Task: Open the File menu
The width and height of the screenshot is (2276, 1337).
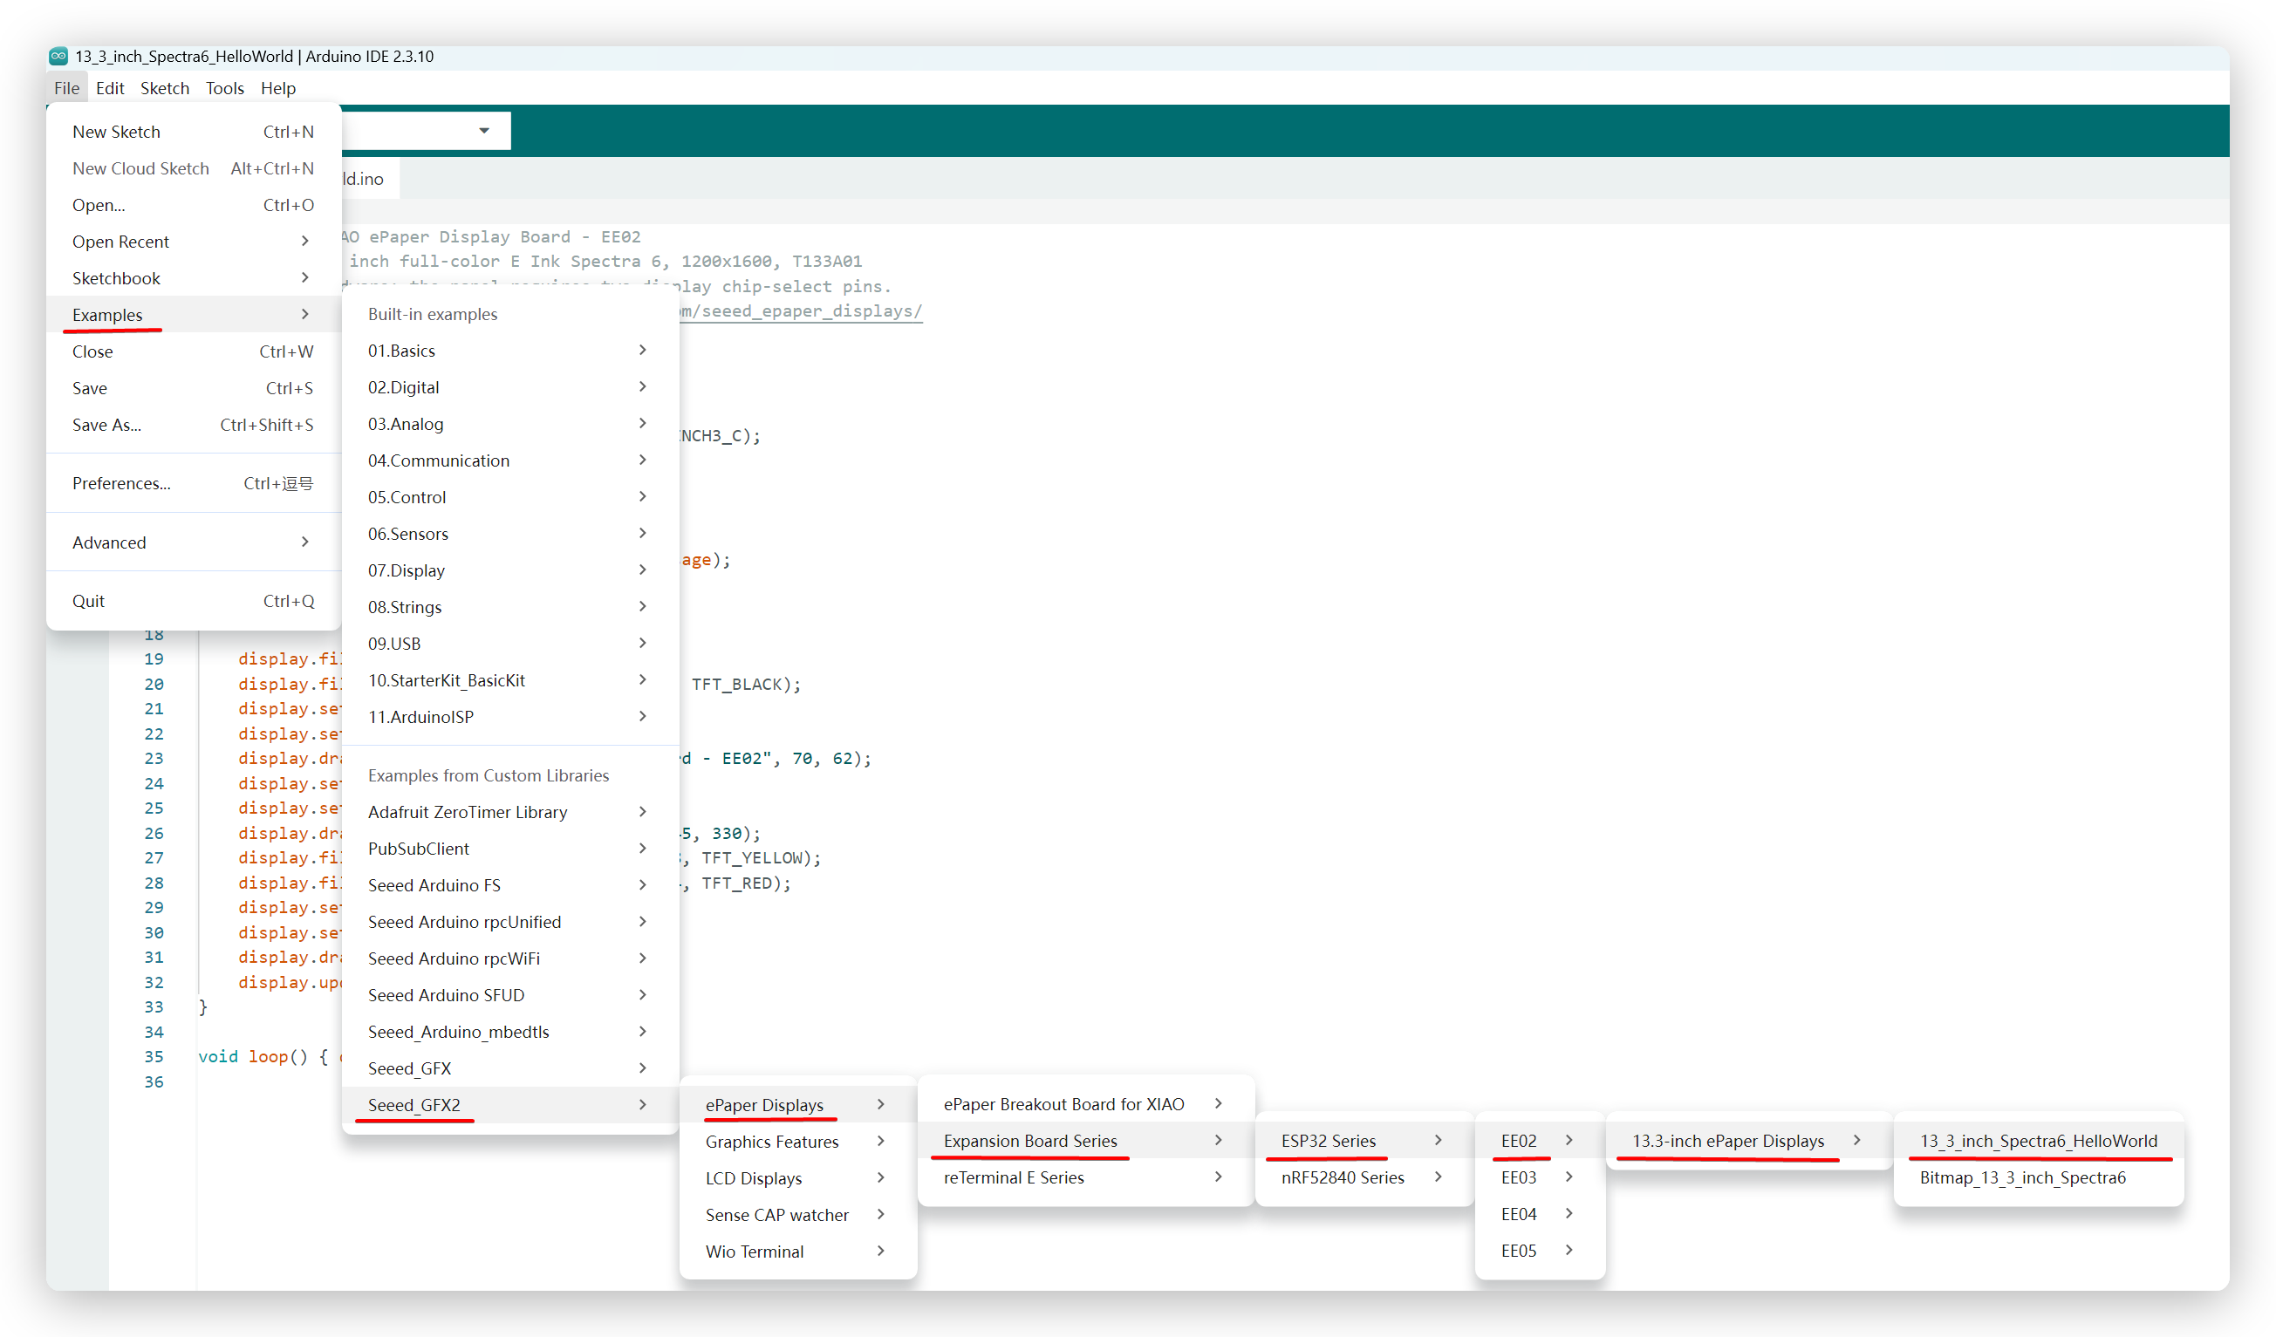Action: coord(67,87)
